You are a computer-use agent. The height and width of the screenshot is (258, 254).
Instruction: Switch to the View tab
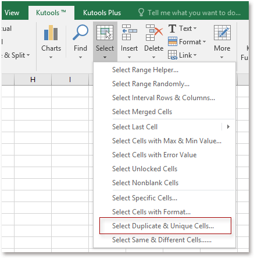12,13
